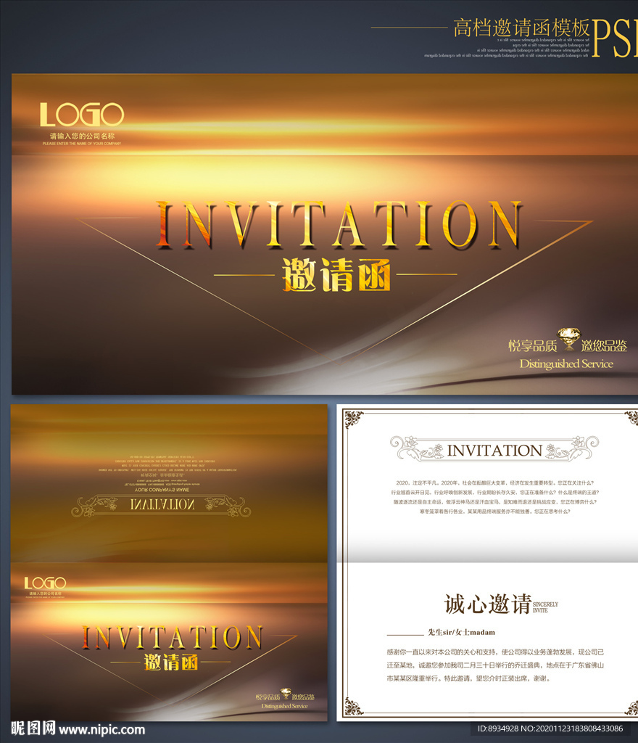Click the 昵图网 watermark logo
638x743 pixels.
click(x=33, y=728)
